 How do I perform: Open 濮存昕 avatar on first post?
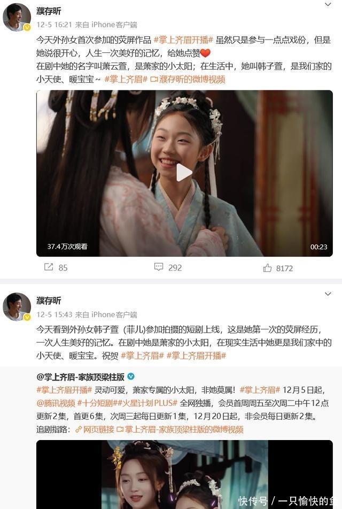[x=17, y=17]
